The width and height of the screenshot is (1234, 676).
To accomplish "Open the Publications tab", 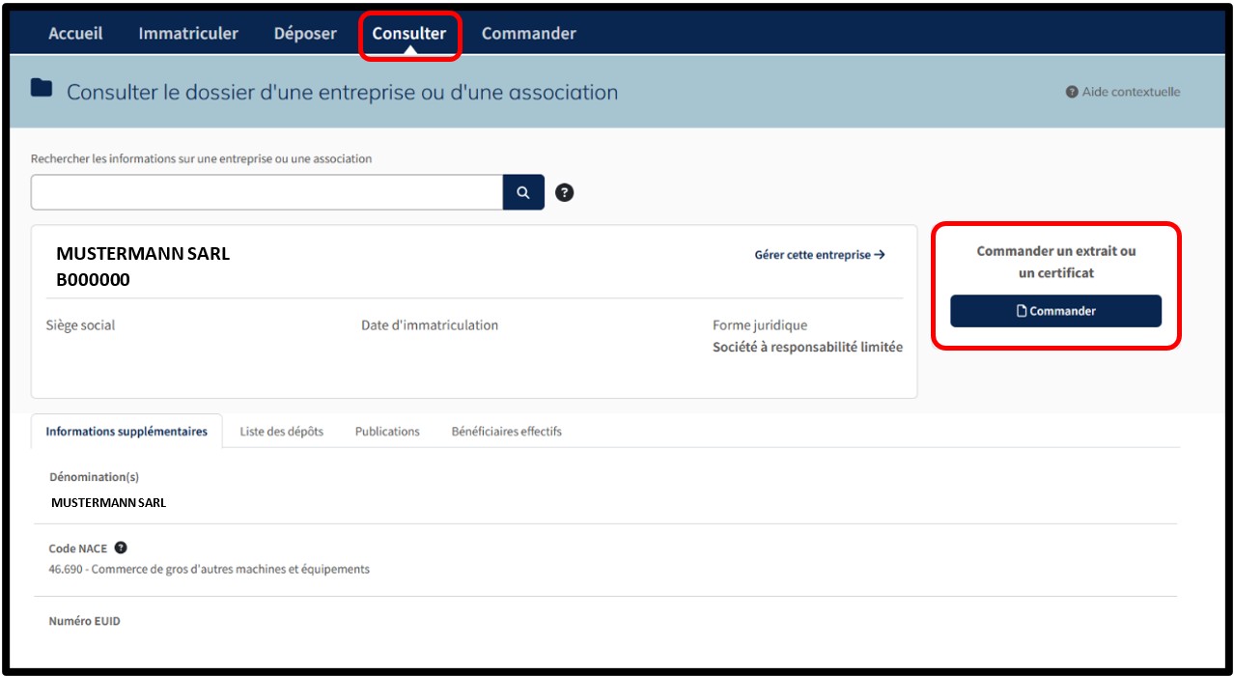I will 387,432.
